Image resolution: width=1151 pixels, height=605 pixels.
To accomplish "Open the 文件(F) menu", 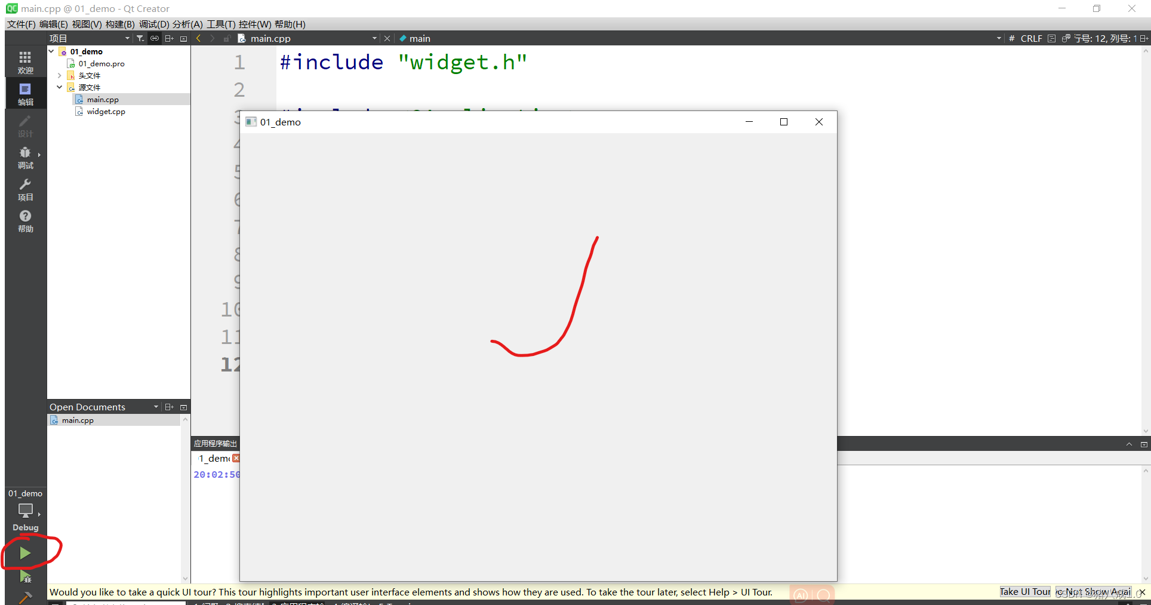I will (21, 24).
